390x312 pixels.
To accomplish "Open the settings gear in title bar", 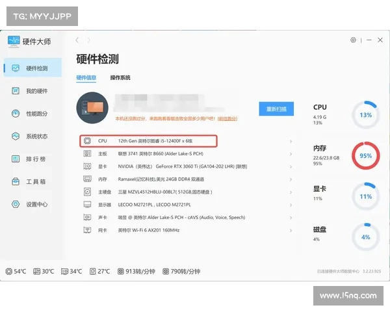I will coord(353,40).
